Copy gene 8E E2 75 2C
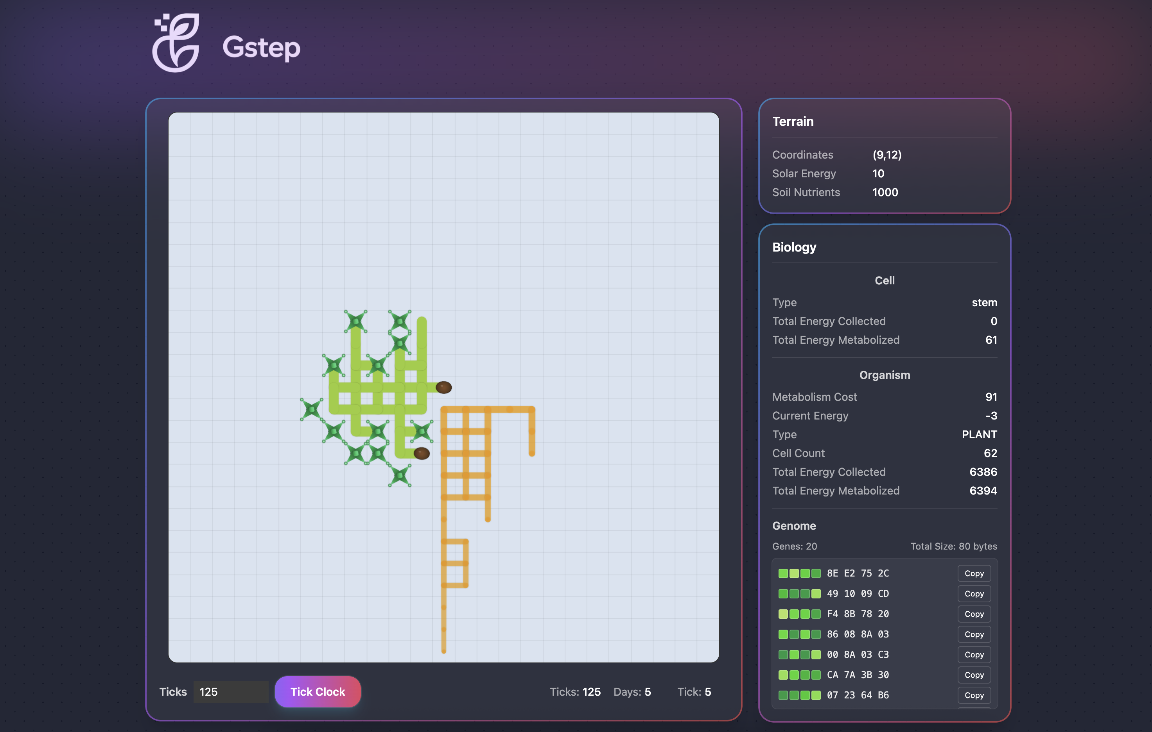This screenshot has height=732, width=1152. [974, 573]
